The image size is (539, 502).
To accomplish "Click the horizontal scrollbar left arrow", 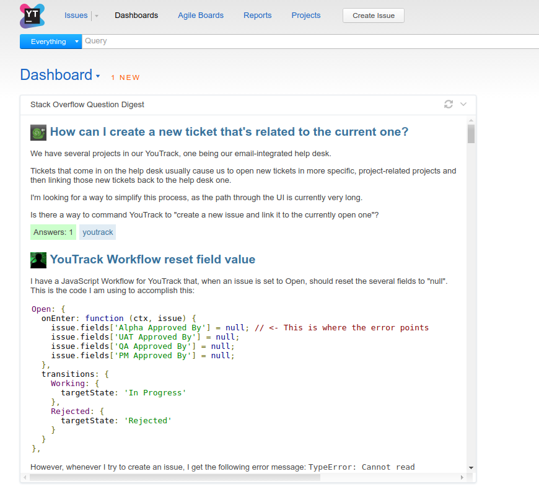I will (25, 477).
